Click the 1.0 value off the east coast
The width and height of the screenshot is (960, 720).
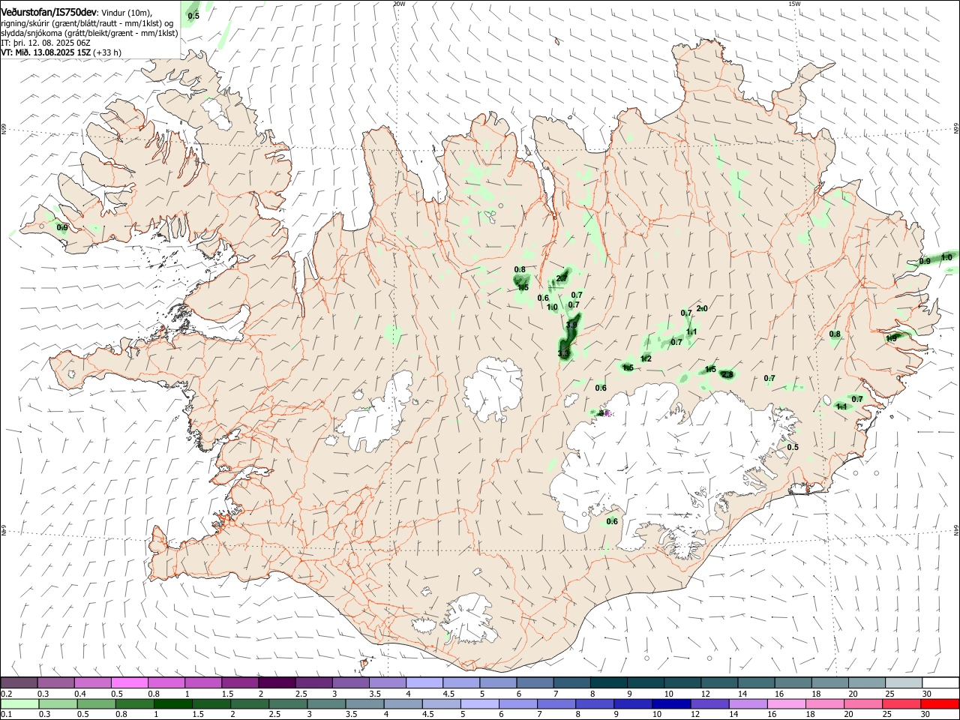click(946, 257)
